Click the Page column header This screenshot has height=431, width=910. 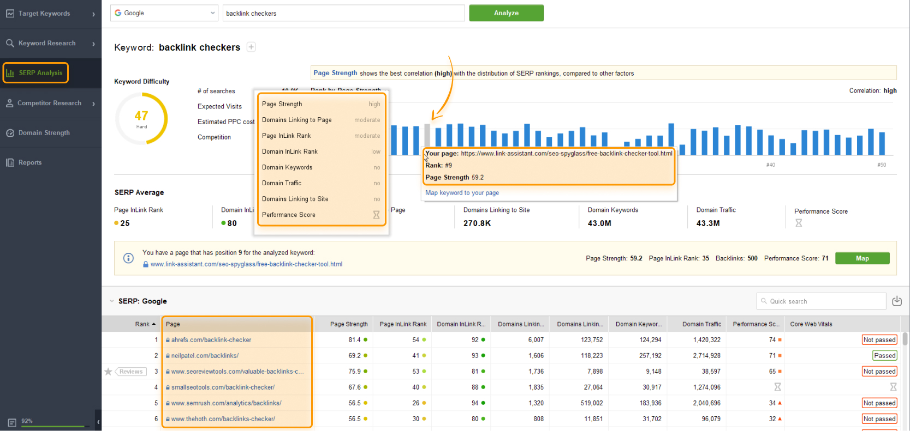pos(237,324)
